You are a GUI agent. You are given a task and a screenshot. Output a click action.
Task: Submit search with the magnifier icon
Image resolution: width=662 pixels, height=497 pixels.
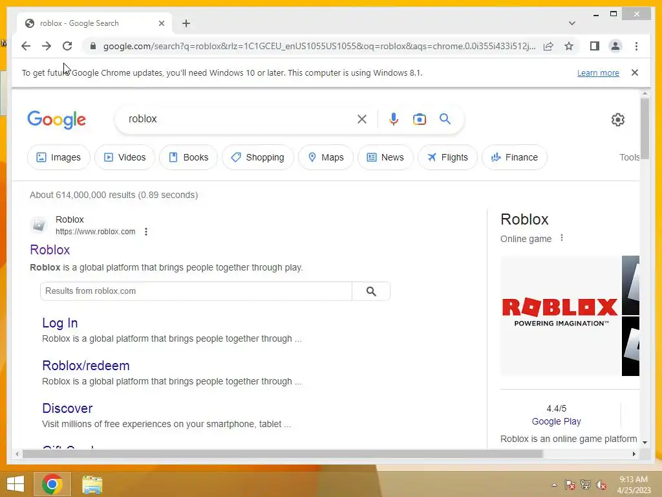point(445,119)
